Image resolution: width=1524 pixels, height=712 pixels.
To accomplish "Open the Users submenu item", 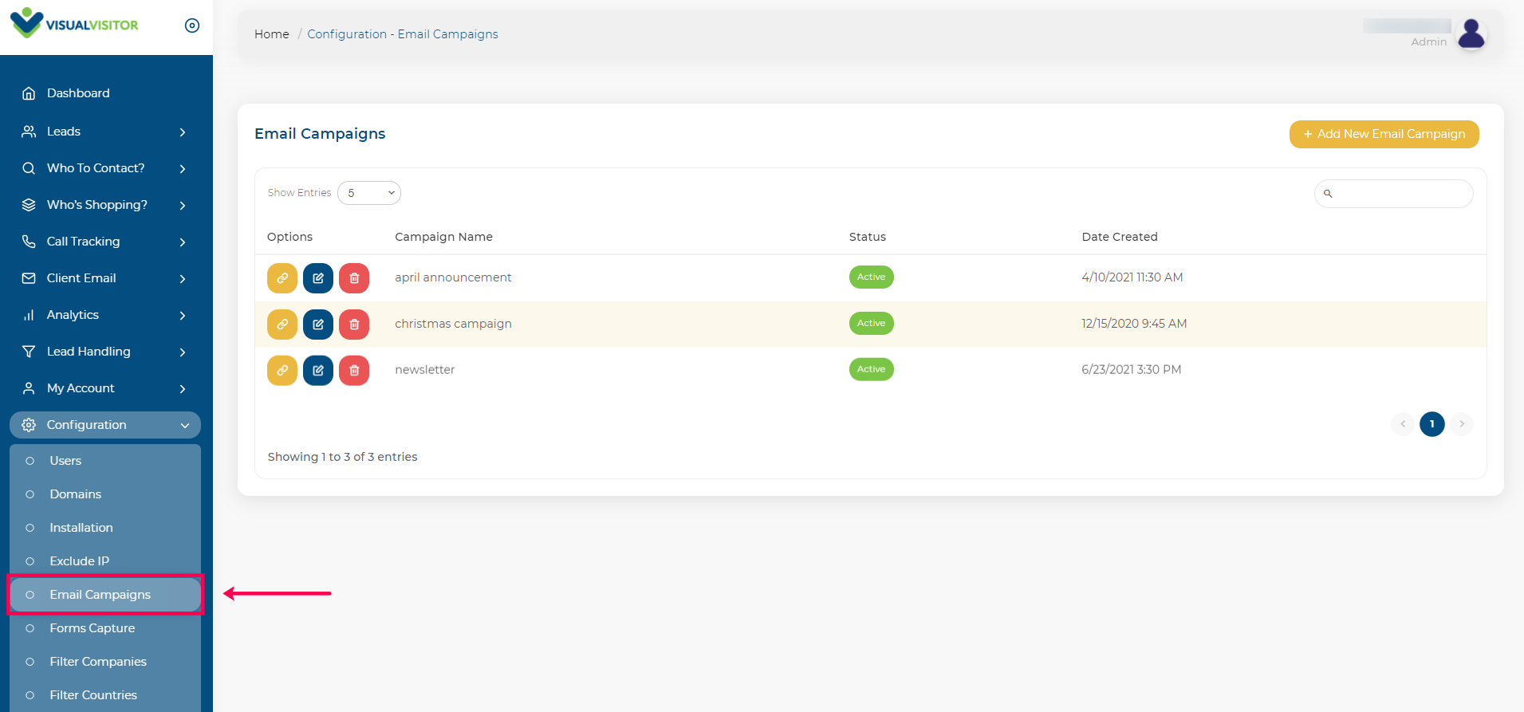I will 105,461.
